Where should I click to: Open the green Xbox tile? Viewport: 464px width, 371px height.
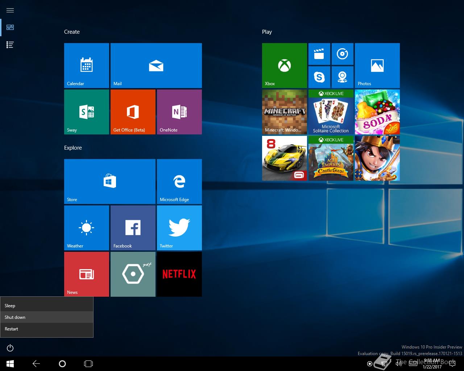(x=285, y=66)
